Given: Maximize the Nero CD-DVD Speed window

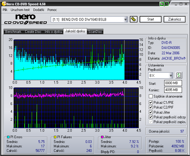Looking at the screenshot, I should (181, 4).
